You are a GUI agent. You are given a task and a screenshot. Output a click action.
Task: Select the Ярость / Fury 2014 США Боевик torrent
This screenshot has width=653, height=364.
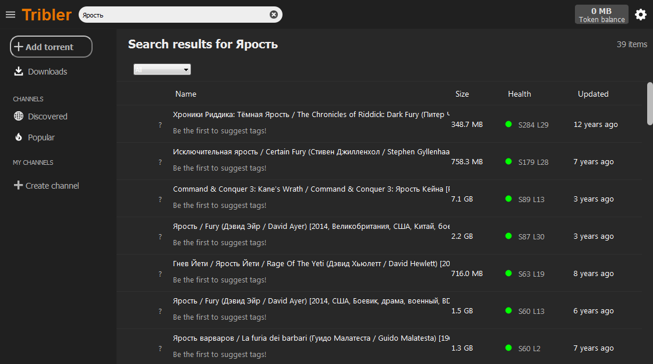(x=311, y=301)
